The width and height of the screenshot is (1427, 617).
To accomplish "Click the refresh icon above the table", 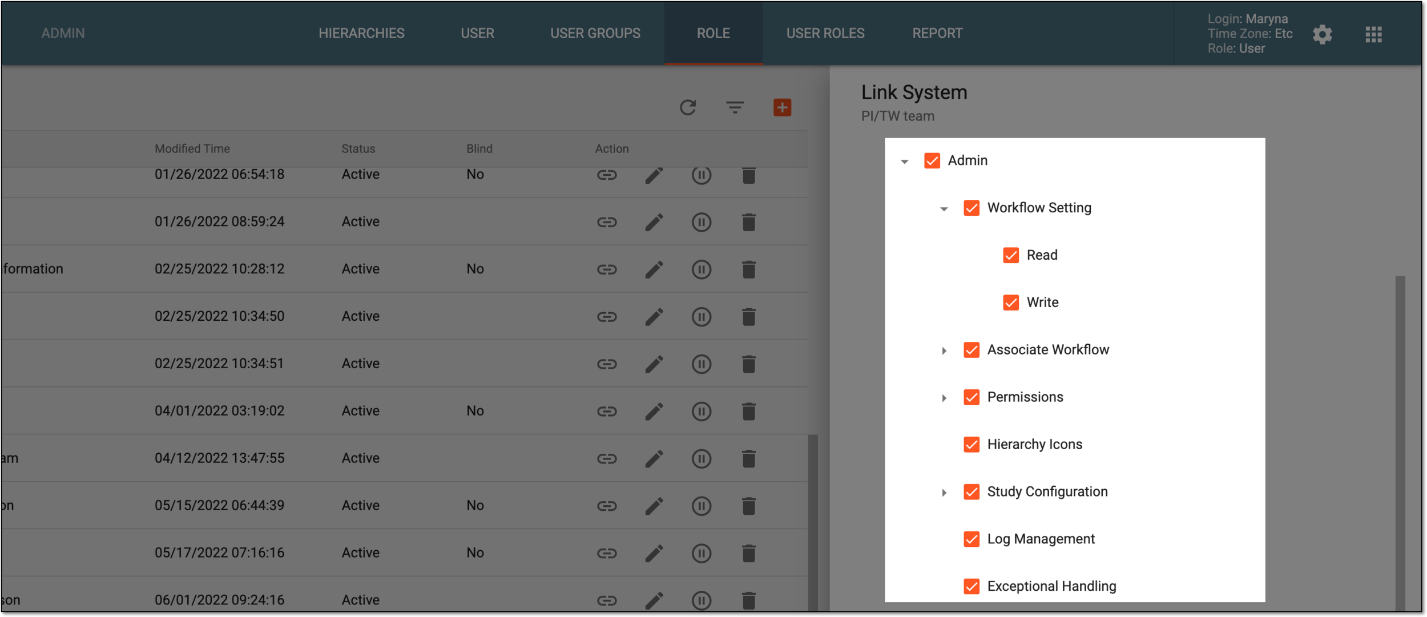I will coord(688,107).
